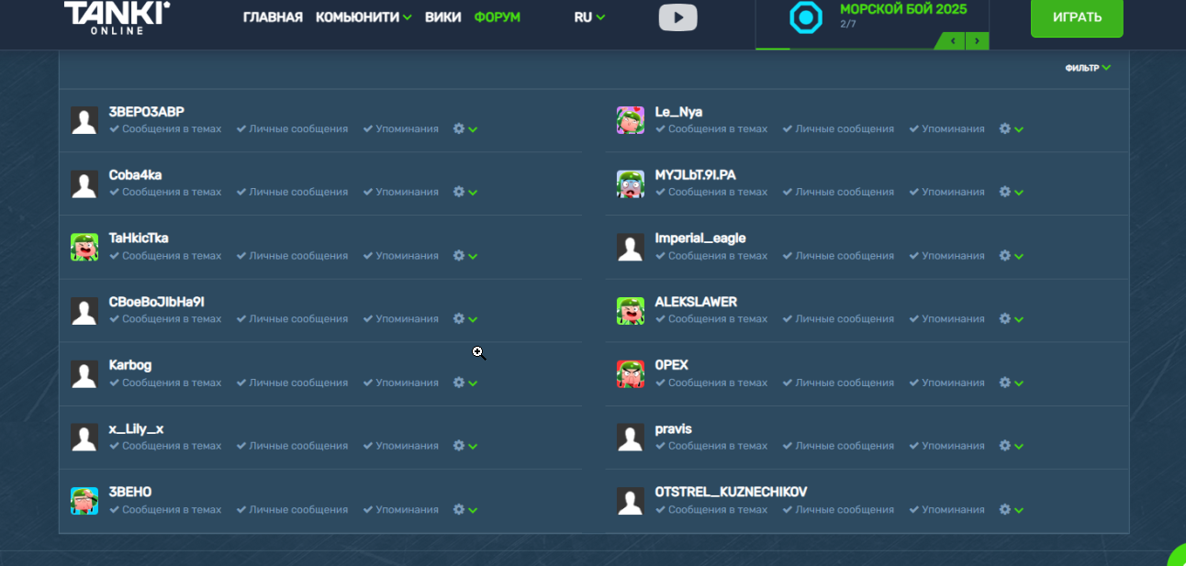The width and height of the screenshot is (1186, 566).
Task: Click the gear icon for OPEX
Action: 1005,383
